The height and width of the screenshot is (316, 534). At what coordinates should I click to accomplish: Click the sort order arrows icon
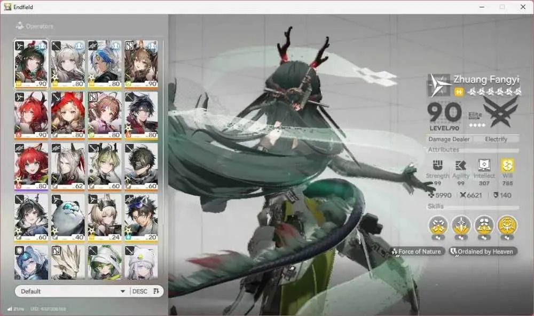(x=156, y=291)
